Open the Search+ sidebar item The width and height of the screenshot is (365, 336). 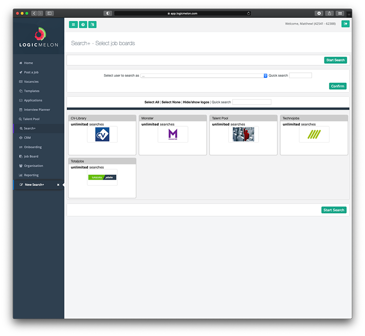39,128
